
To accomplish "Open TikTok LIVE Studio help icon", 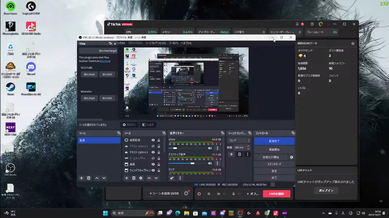I will [312, 24].
